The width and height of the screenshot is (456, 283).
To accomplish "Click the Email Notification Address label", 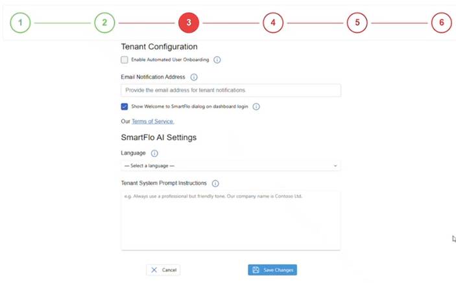I will (153, 77).
